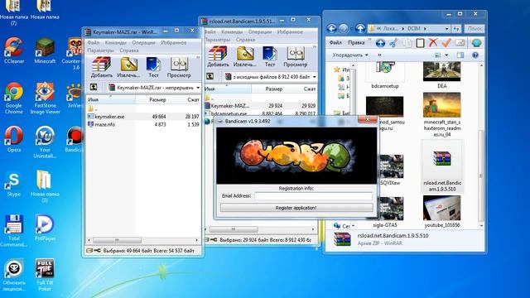Click Извлечь icon in Keymaker-MAZE WinRAR window
Screen dimensions: 530x298
(128, 67)
